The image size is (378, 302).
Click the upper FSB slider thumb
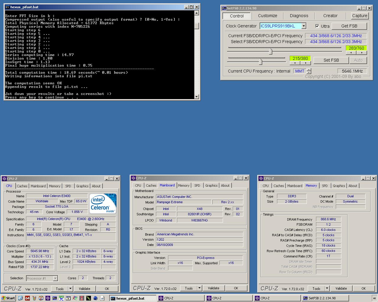pyautogui.click(x=270, y=51)
